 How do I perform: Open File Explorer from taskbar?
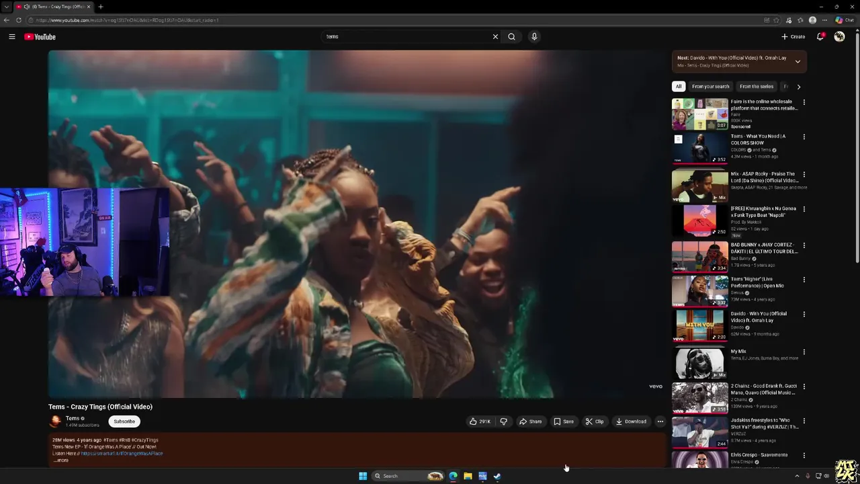pyautogui.click(x=468, y=476)
